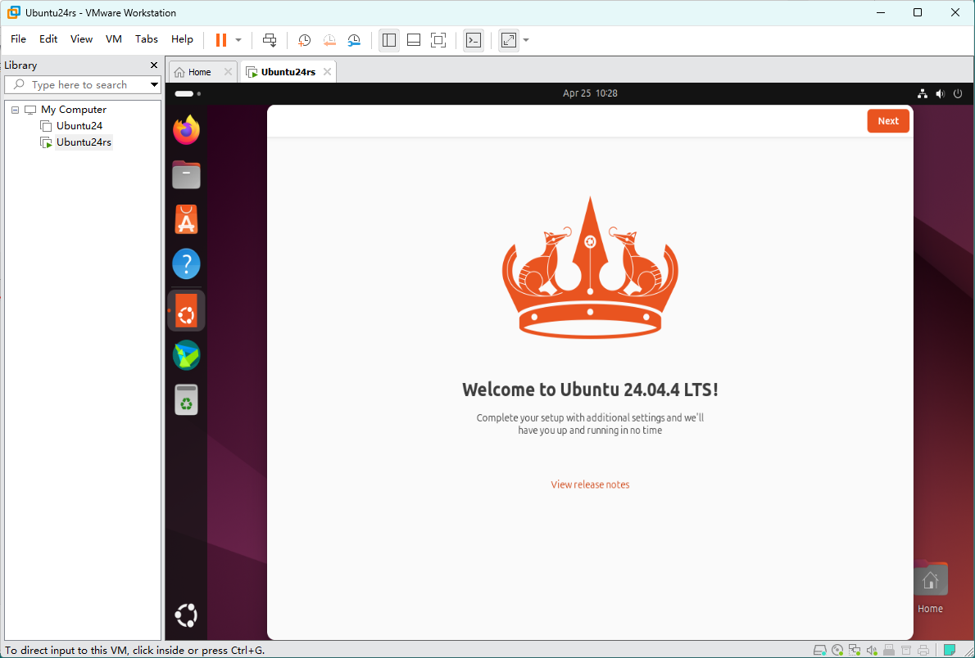Click the sound card status icon
Screen dimensions: 975x658
tap(873, 650)
